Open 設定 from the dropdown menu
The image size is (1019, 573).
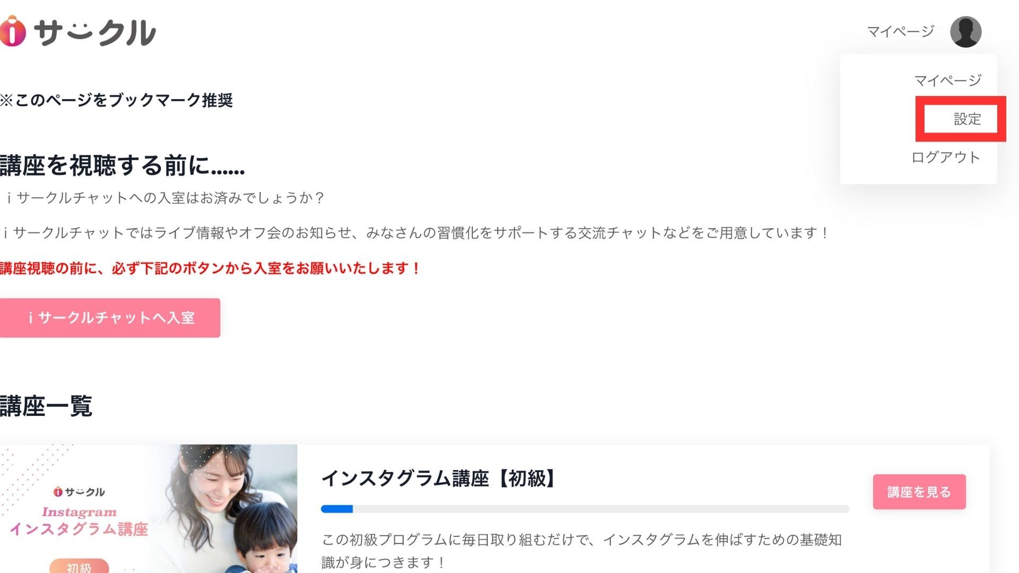(967, 119)
